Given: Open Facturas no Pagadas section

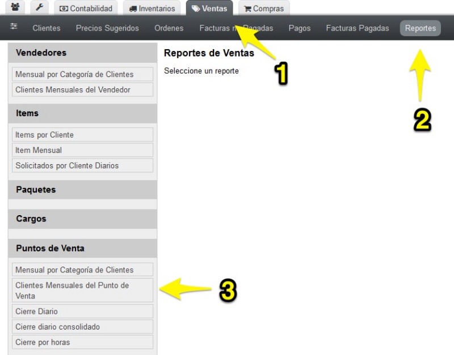Looking at the screenshot, I should [236, 28].
